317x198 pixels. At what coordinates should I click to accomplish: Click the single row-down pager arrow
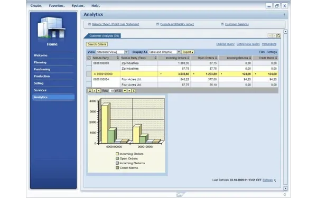pyautogui.click(x=125, y=91)
